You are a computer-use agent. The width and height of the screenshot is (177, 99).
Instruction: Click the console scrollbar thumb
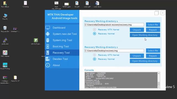coord(159,84)
